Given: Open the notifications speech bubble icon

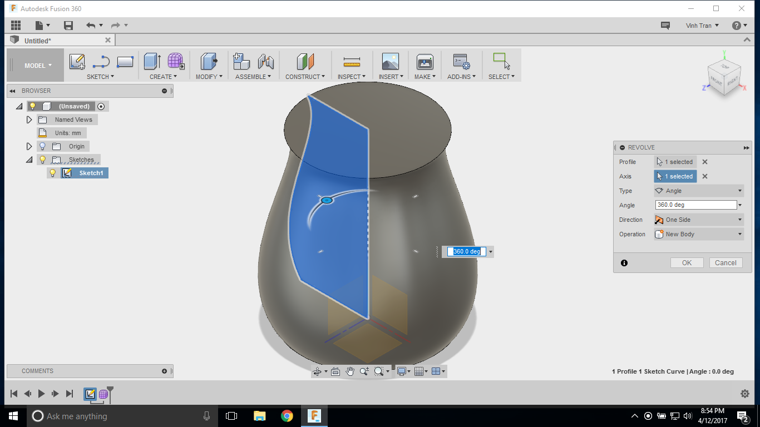Looking at the screenshot, I should click(665, 26).
